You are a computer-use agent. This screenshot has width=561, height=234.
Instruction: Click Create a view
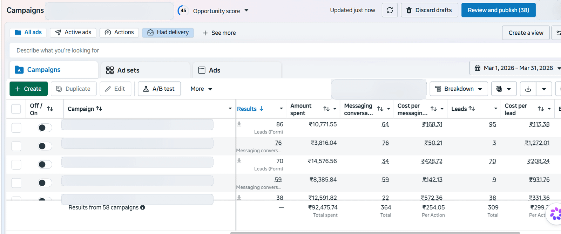tap(526, 33)
